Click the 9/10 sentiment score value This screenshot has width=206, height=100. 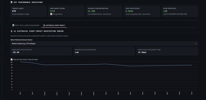(x=52, y=11)
